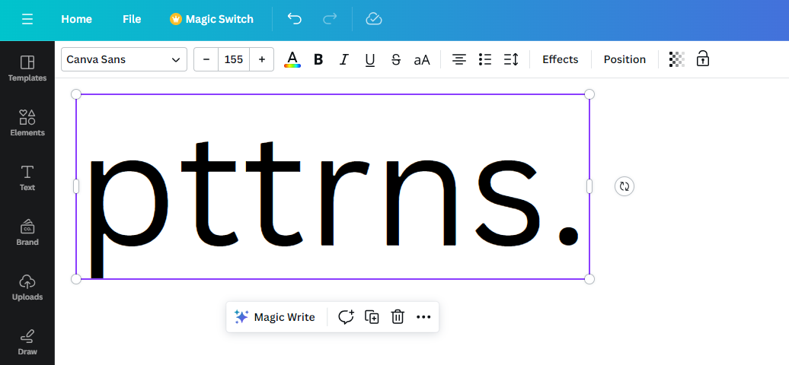Check cloud save status icon
The height and width of the screenshot is (365, 789).
pos(374,19)
